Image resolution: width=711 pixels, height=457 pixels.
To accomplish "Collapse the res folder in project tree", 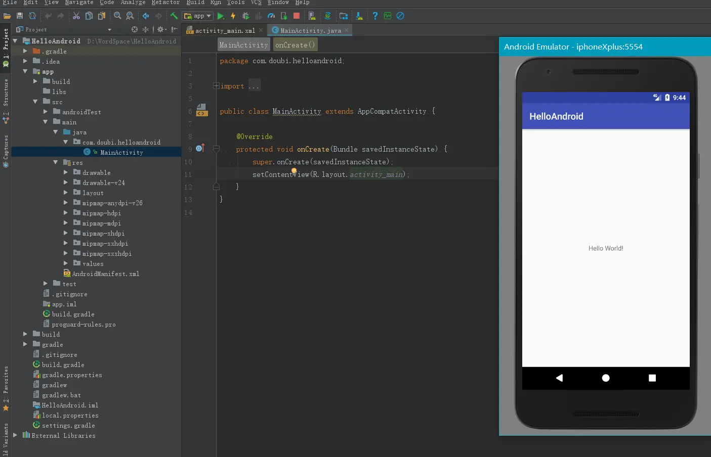I will pos(56,163).
